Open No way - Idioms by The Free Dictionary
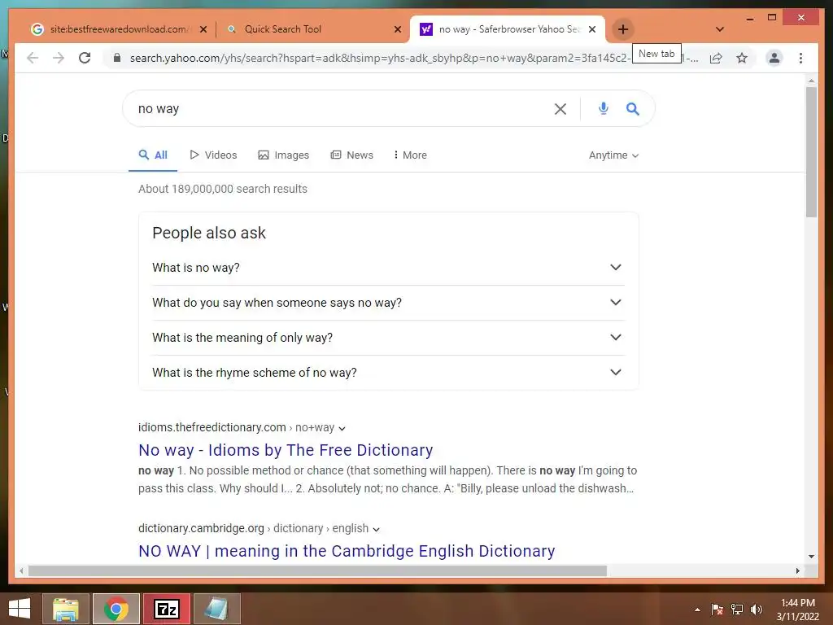Image resolution: width=833 pixels, height=625 pixels. pos(286,450)
